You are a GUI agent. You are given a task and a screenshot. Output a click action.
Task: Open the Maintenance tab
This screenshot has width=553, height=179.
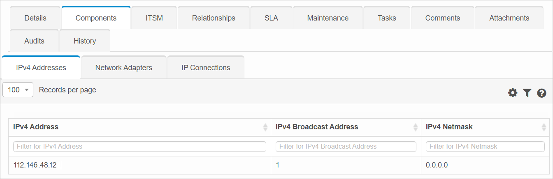pyautogui.click(x=328, y=18)
